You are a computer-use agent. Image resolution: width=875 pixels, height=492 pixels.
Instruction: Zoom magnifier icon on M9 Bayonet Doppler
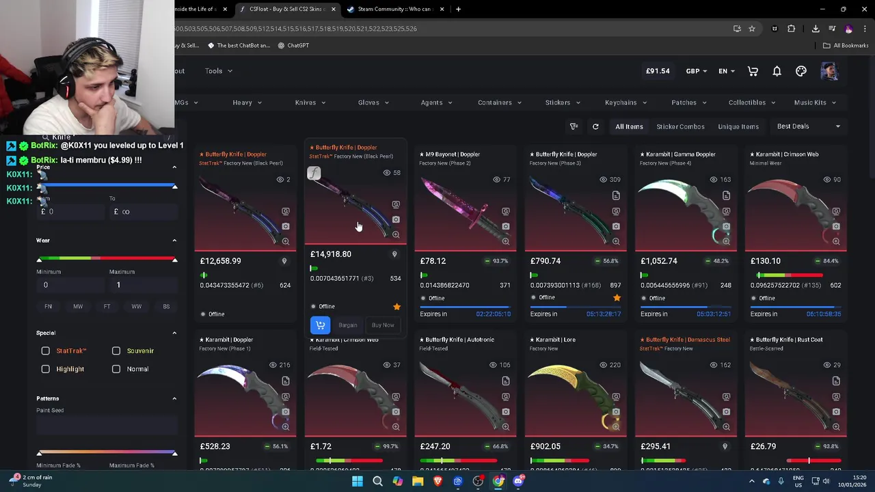506,241
